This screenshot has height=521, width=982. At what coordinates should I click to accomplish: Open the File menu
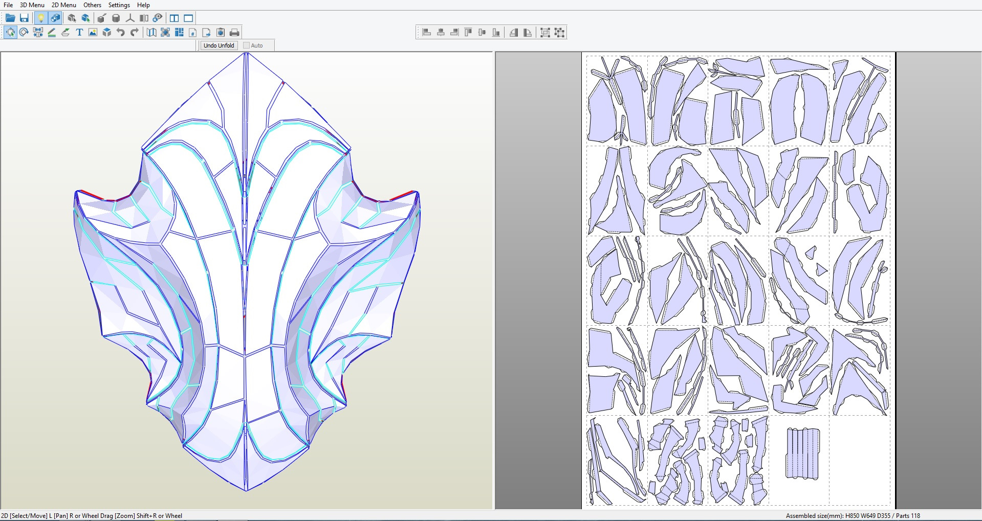(x=8, y=5)
